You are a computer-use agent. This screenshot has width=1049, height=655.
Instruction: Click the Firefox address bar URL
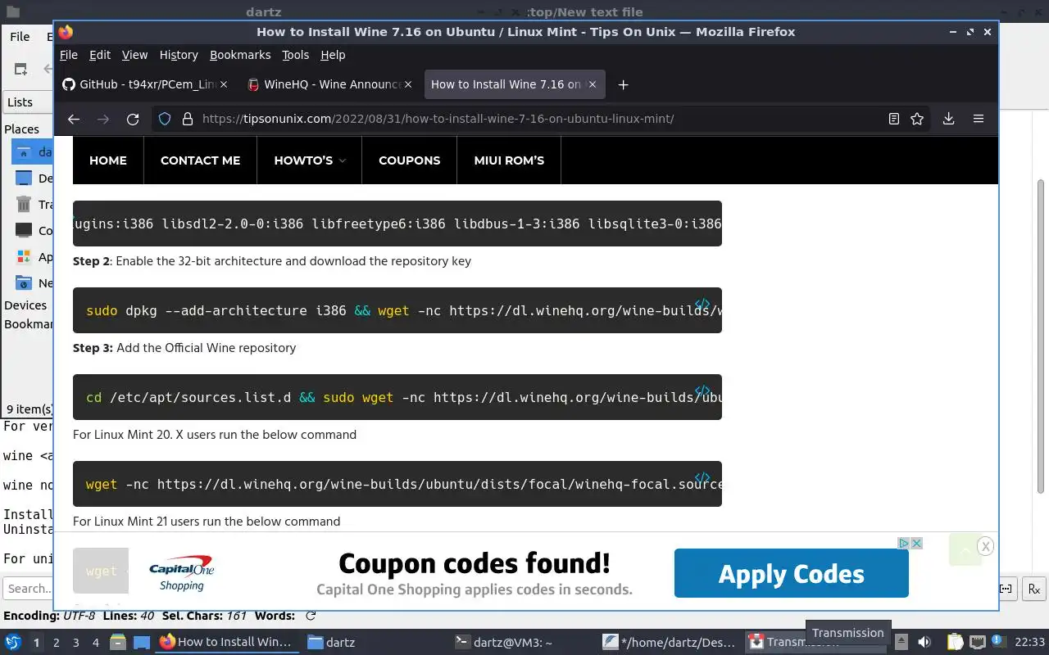click(x=438, y=119)
